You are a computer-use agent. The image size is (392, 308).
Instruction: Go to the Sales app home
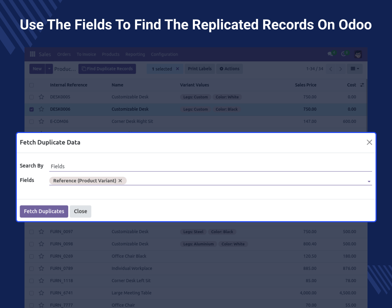point(45,54)
